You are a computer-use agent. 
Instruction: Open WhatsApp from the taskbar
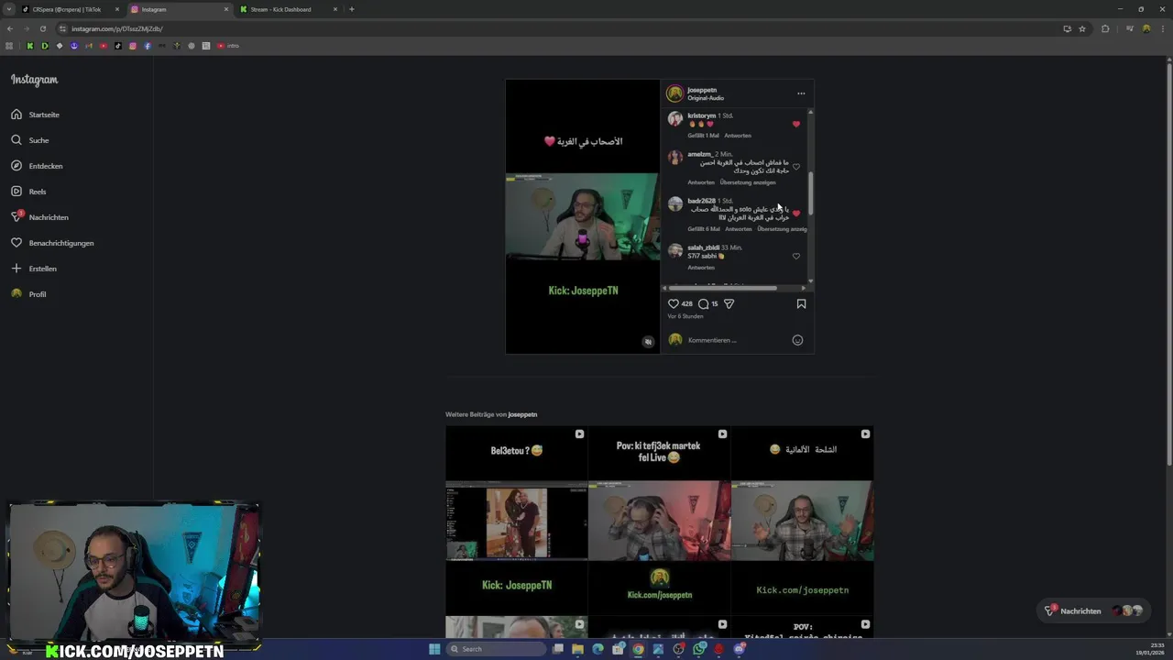pyautogui.click(x=699, y=649)
